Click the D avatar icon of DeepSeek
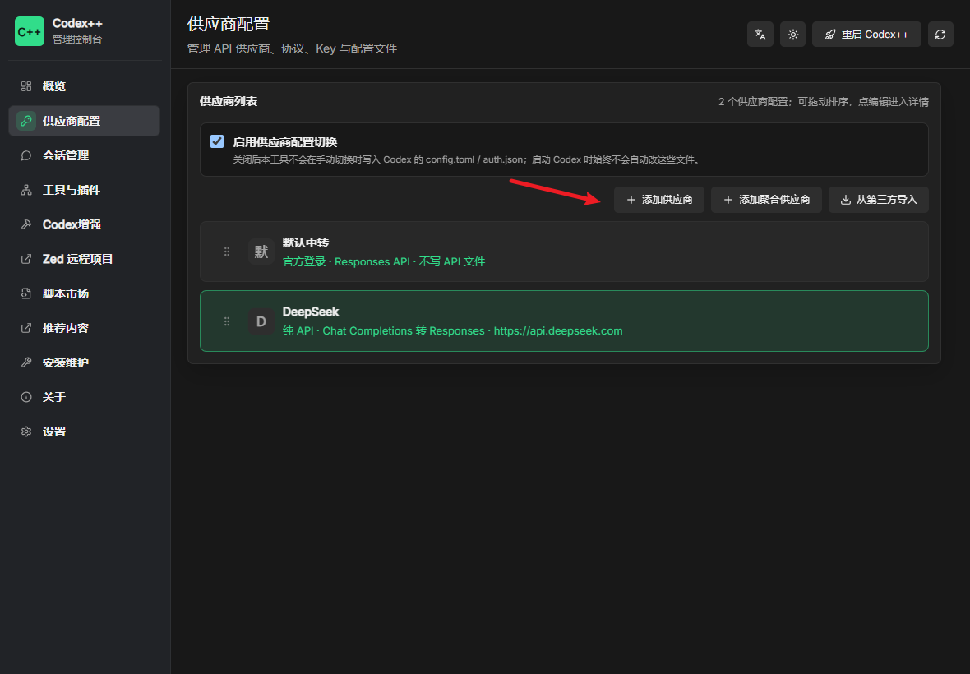Image resolution: width=970 pixels, height=674 pixels. coord(261,321)
